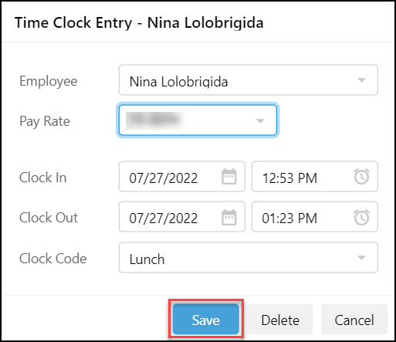Open the Clock In calendar picker icon
This screenshot has width=396, height=342.
[x=229, y=177]
